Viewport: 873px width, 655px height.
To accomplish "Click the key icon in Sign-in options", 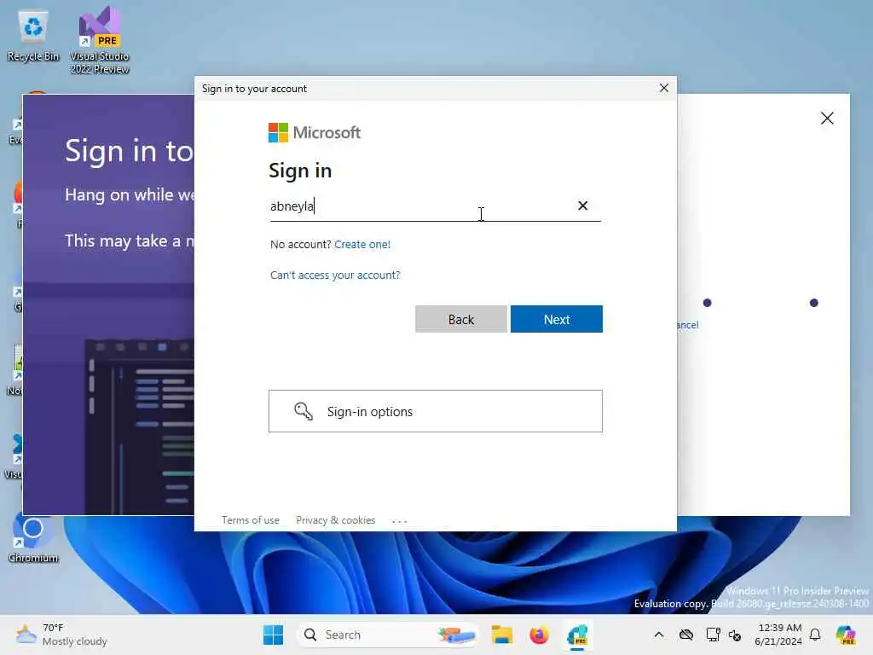I will pos(304,411).
